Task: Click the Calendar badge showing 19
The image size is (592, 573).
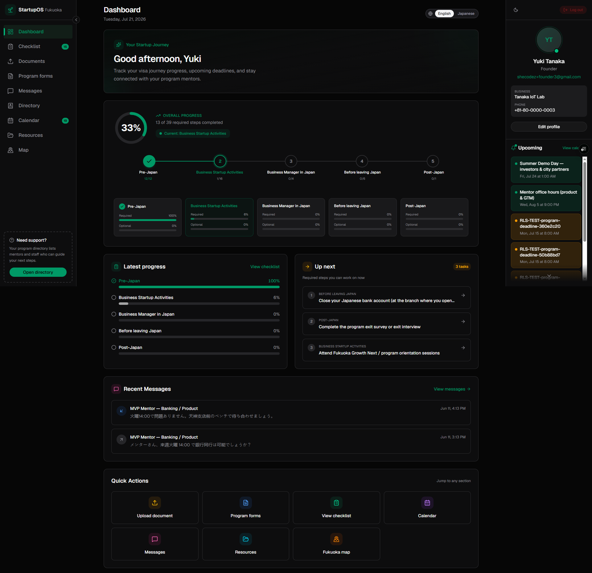Action: pyautogui.click(x=65, y=121)
